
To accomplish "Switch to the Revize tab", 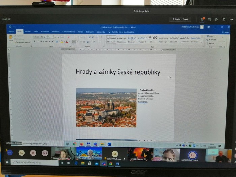I will point(80,32).
